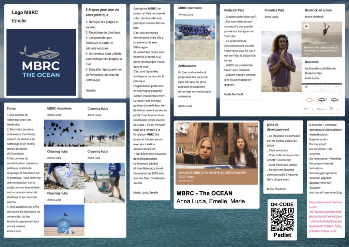Click the "00:37 video" duration text
The image size is (349, 247).
(186, 177)
